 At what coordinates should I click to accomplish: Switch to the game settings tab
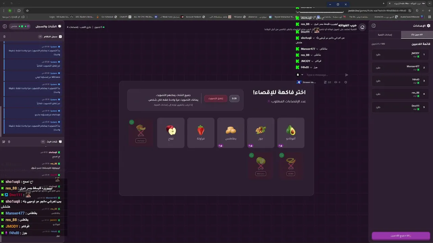[385, 34]
